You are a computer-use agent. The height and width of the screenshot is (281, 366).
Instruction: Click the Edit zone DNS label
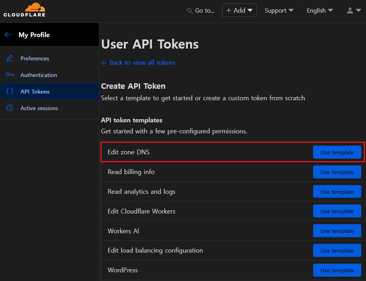(x=129, y=152)
